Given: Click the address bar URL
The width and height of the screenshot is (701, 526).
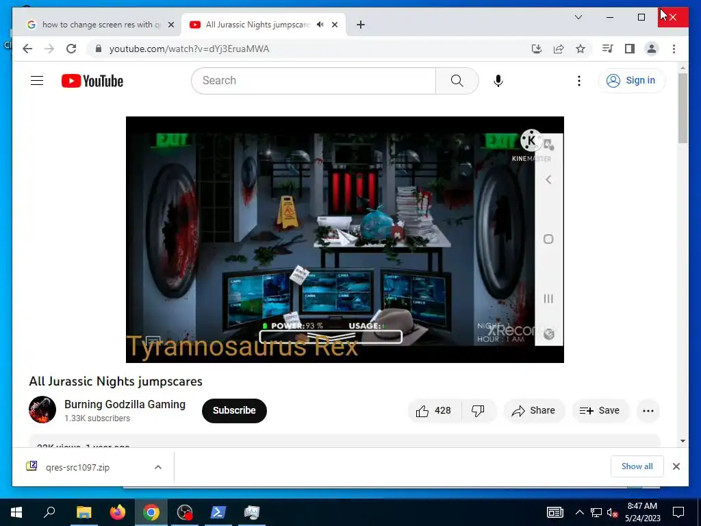Looking at the screenshot, I should tap(189, 49).
